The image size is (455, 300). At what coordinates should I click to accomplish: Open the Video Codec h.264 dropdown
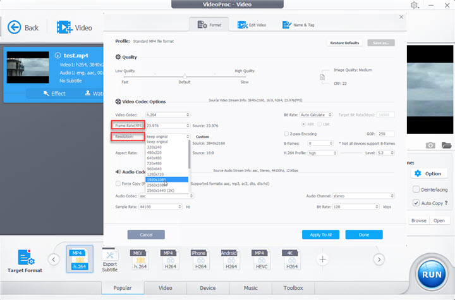(167, 115)
